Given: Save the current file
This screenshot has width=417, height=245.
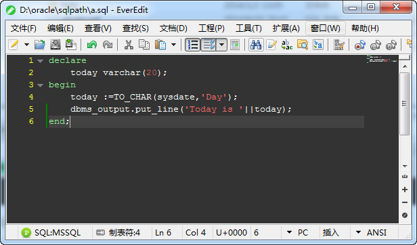Looking at the screenshot, I should click(56, 45).
